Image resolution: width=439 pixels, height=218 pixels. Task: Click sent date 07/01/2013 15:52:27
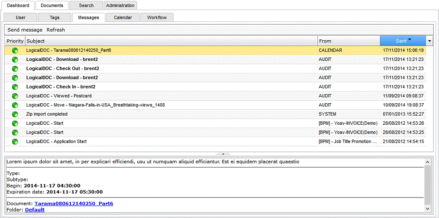pos(403,114)
